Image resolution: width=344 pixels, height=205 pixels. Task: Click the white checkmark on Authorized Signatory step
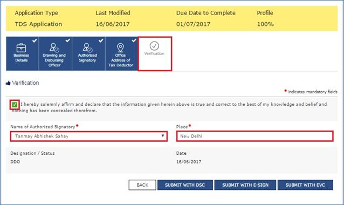101,40
